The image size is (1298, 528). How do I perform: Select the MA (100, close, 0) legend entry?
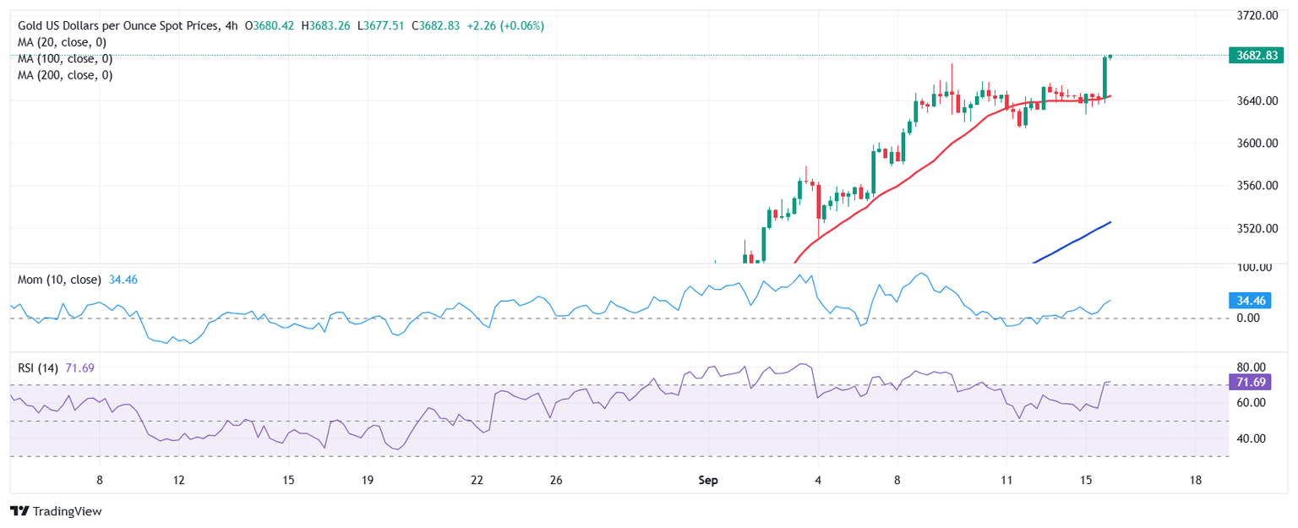[65, 58]
